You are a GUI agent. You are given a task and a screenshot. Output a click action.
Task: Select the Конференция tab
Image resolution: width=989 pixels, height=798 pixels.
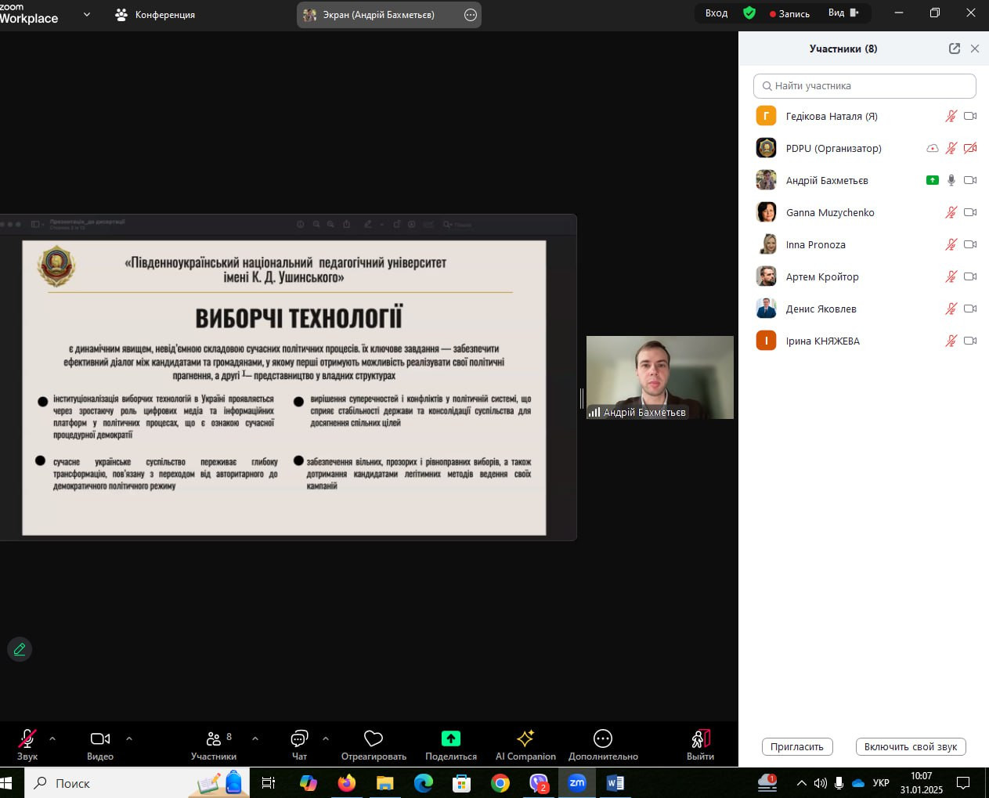click(155, 14)
